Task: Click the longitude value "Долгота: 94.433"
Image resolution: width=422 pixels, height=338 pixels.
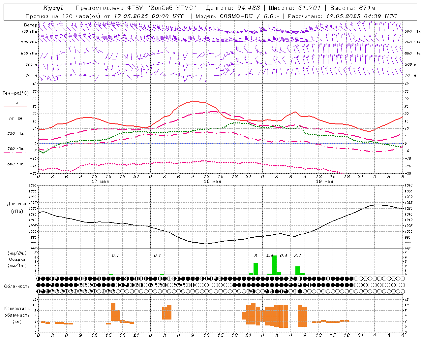Action: [233, 8]
